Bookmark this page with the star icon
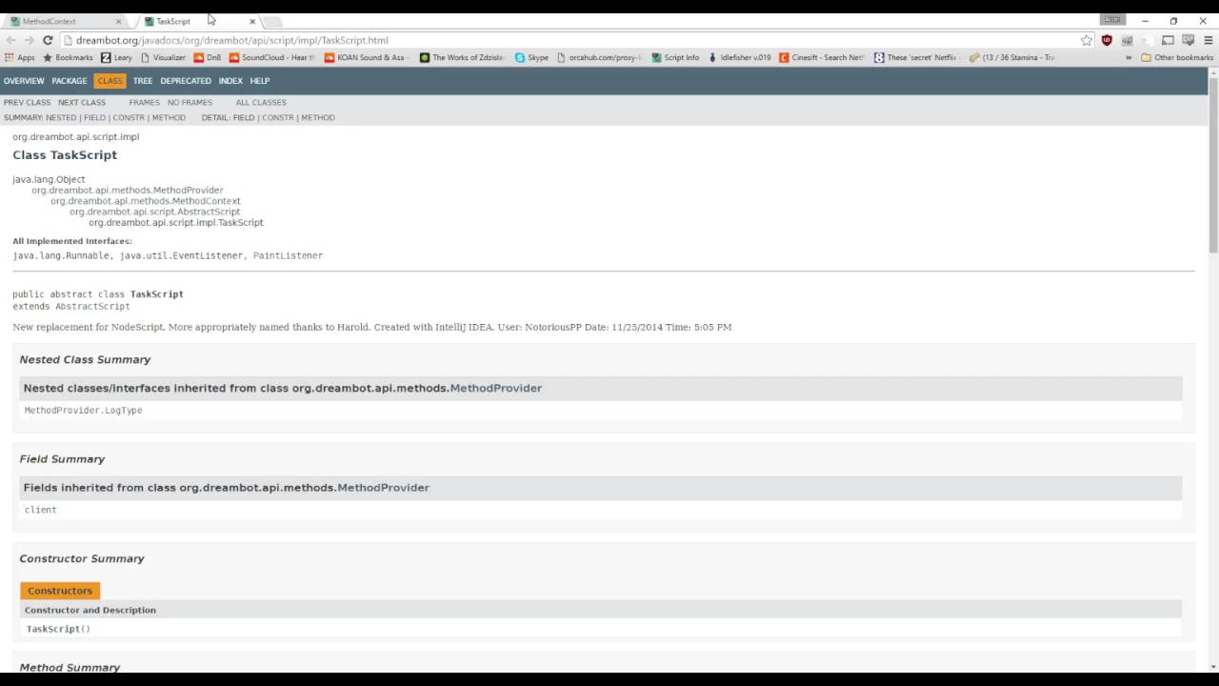 (1087, 40)
